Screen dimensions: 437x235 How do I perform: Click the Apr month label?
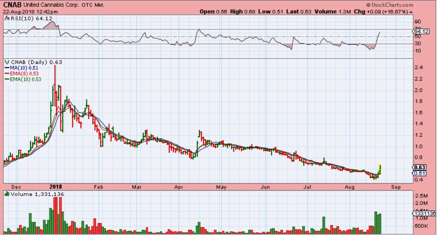click(x=178, y=187)
